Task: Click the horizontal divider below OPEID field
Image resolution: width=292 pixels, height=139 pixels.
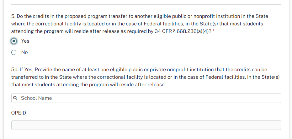Action: click(146, 136)
